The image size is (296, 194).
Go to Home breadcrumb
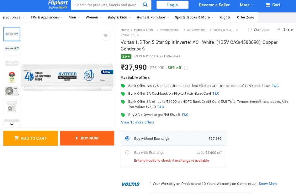(x=125, y=30)
